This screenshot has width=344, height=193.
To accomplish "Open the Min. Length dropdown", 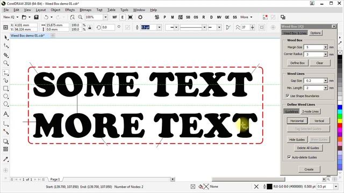I will 325,88.
